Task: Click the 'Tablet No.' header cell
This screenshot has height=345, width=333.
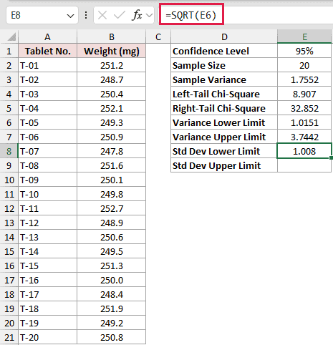Action: click(48, 51)
